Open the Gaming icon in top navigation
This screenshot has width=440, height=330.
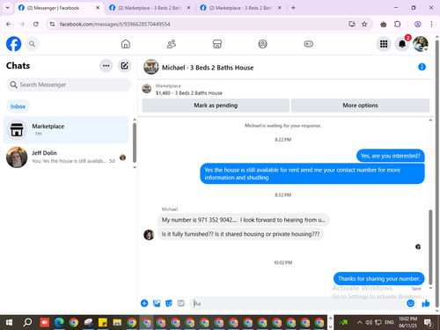308,44
